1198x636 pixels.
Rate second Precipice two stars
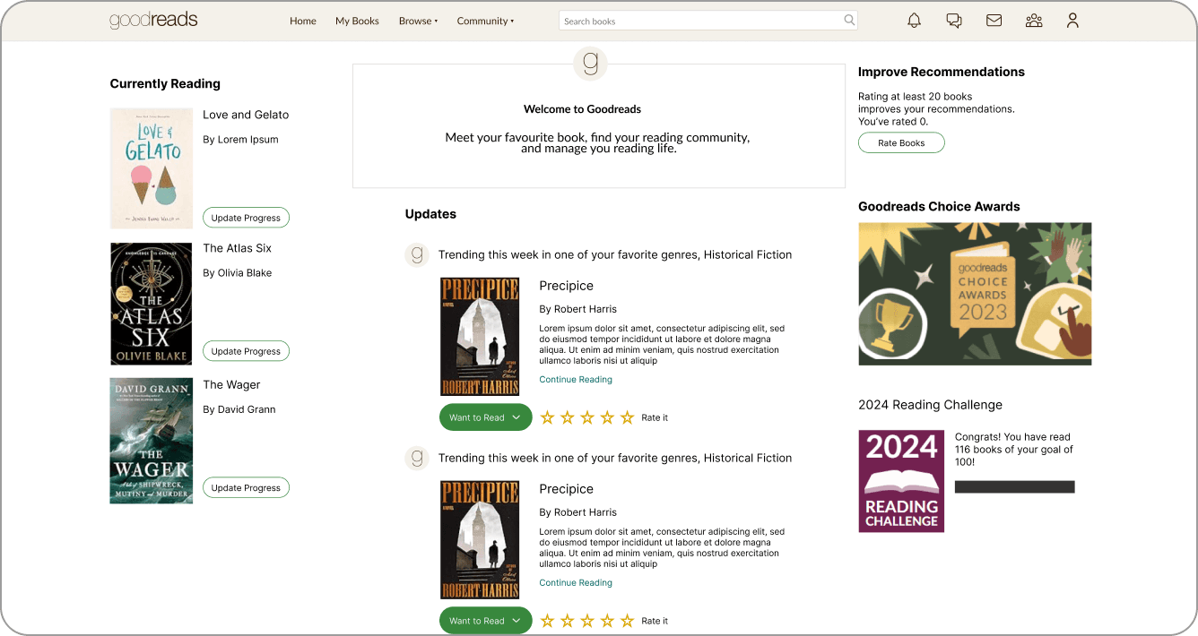pyautogui.click(x=567, y=621)
